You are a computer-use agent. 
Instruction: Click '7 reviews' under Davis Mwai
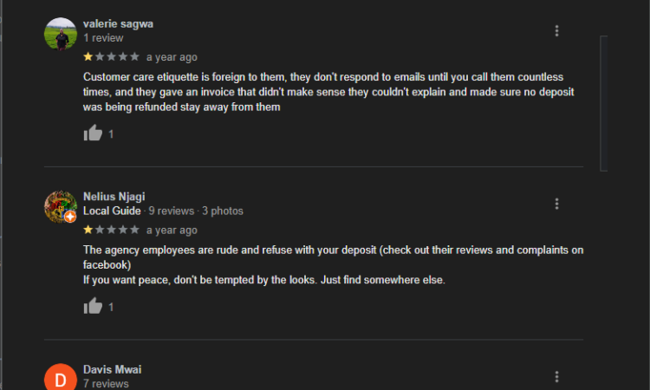[106, 384]
